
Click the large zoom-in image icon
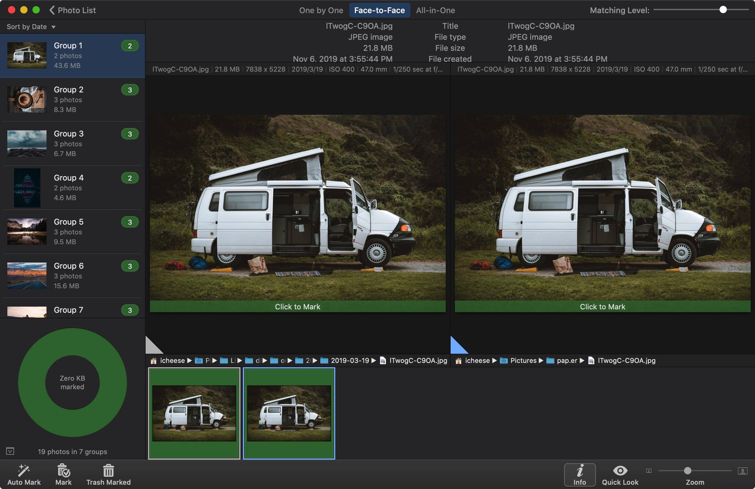coord(742,471)
